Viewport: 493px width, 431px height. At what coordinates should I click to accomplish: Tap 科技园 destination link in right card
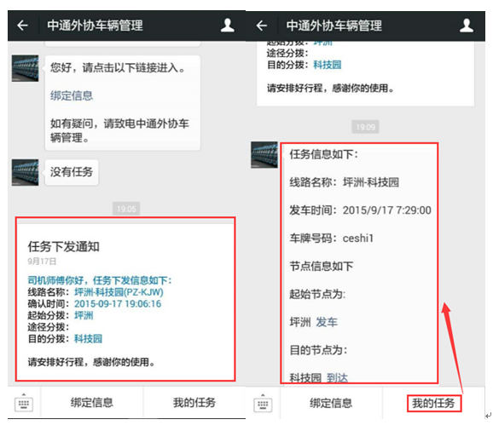[328, 65]
